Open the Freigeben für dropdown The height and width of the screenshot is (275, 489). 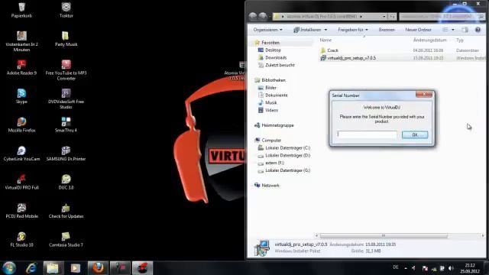pyautogui.click(x=353, y=30)
